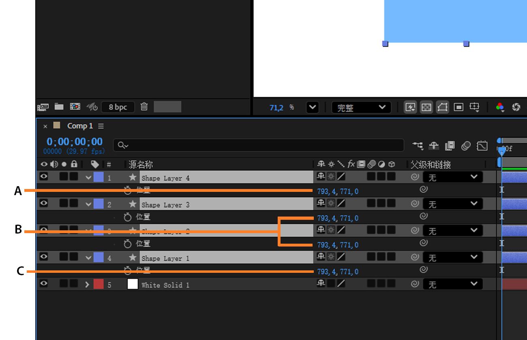
Task: Toggle quality switch on Shape Layer 1
Action: pos(341,257)
